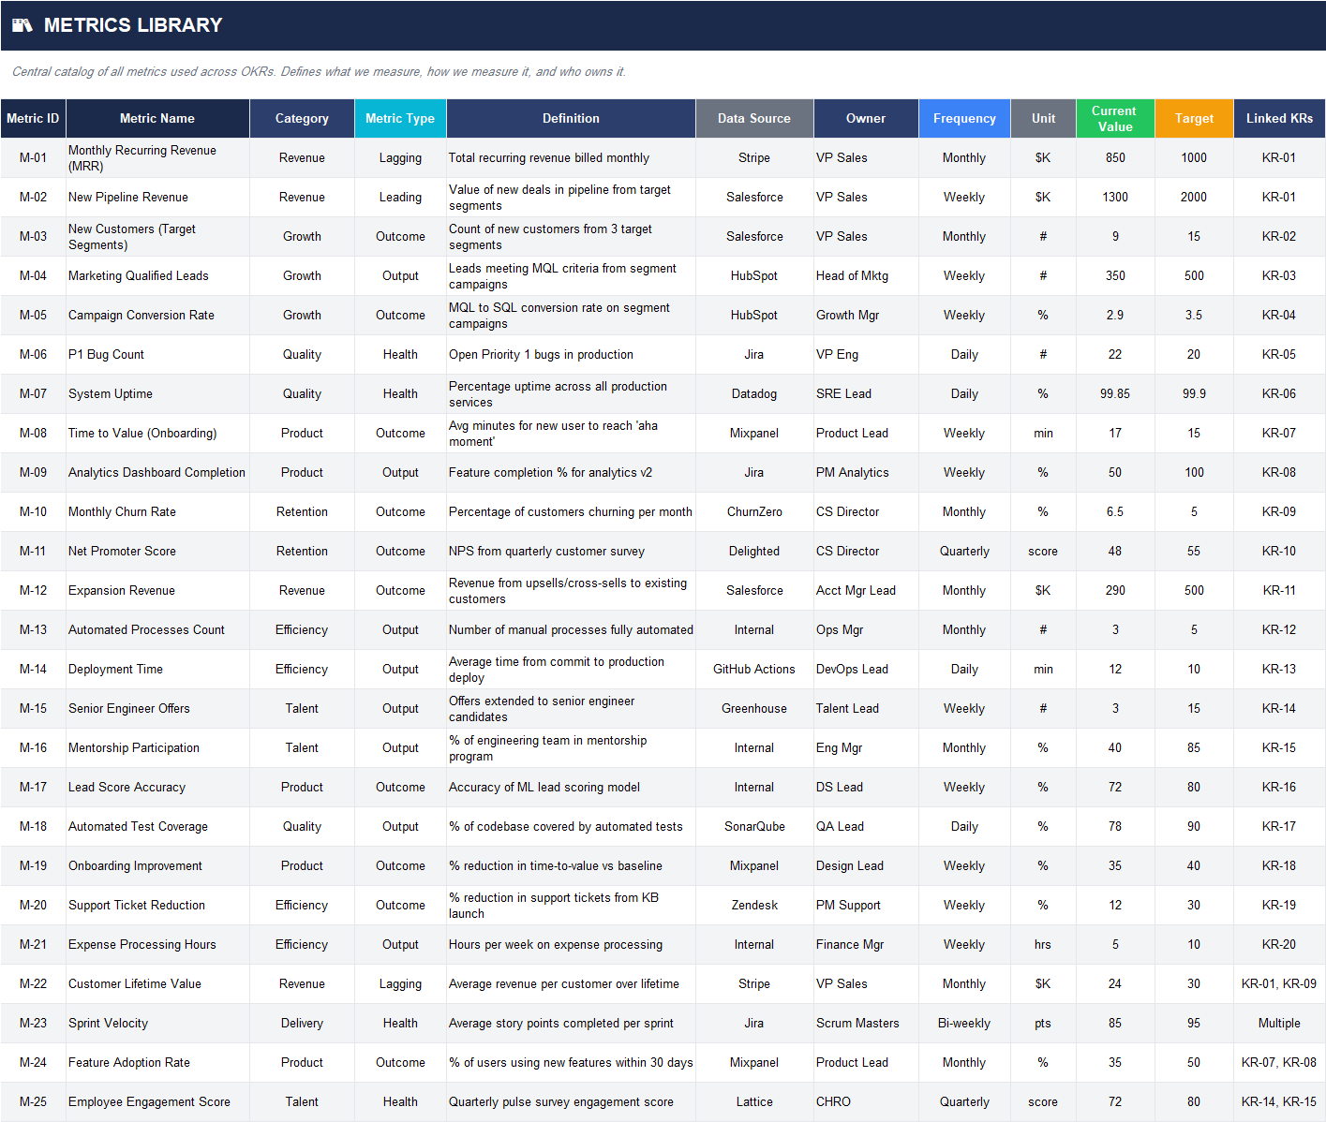
Task: Select the Lead Score Accuracy cell
Action: pyautogui.click(x=157, y=787)
